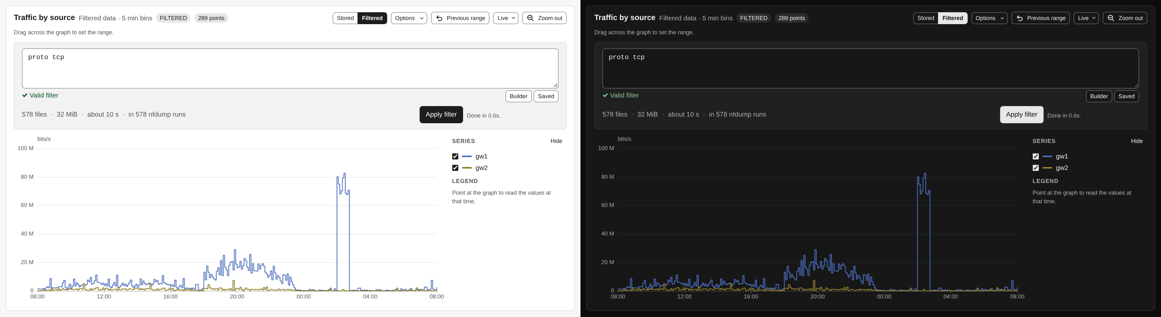Click blue gw1 color line in light legend
This screenshot has height=317, width=1161.
point(467,157)
